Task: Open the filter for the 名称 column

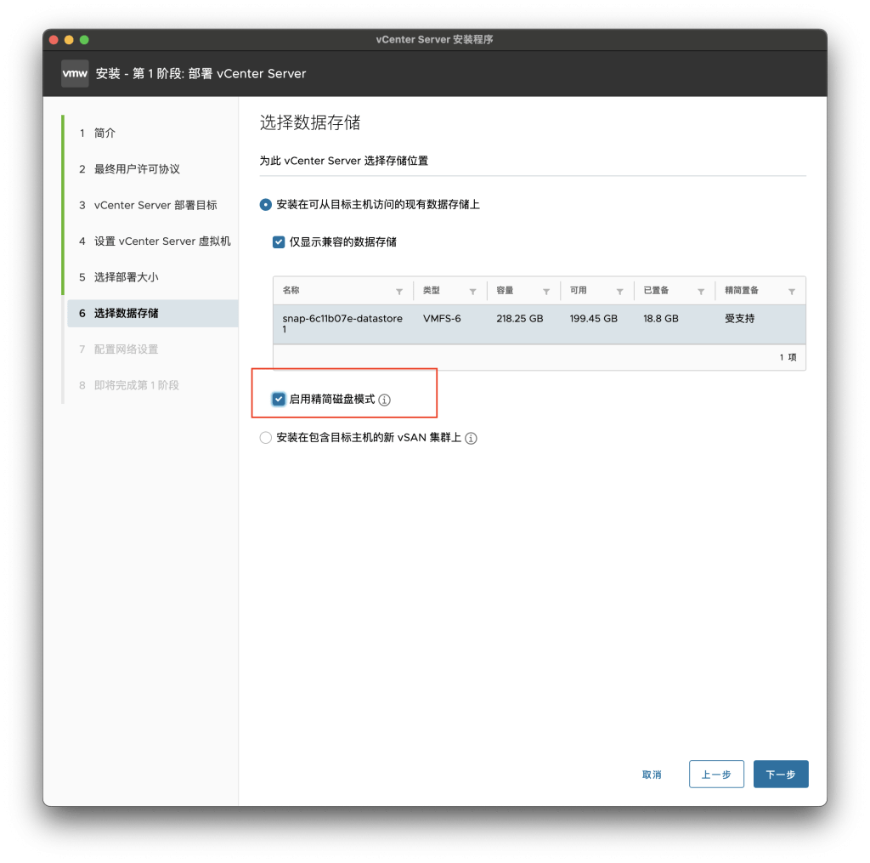Action: (399, 292)
